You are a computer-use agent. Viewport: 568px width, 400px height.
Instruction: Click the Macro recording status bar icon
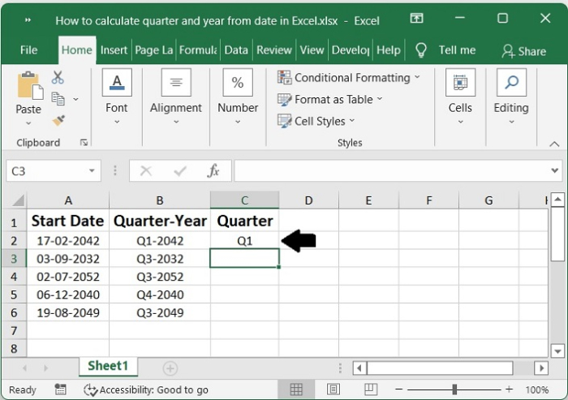[60, 389]
